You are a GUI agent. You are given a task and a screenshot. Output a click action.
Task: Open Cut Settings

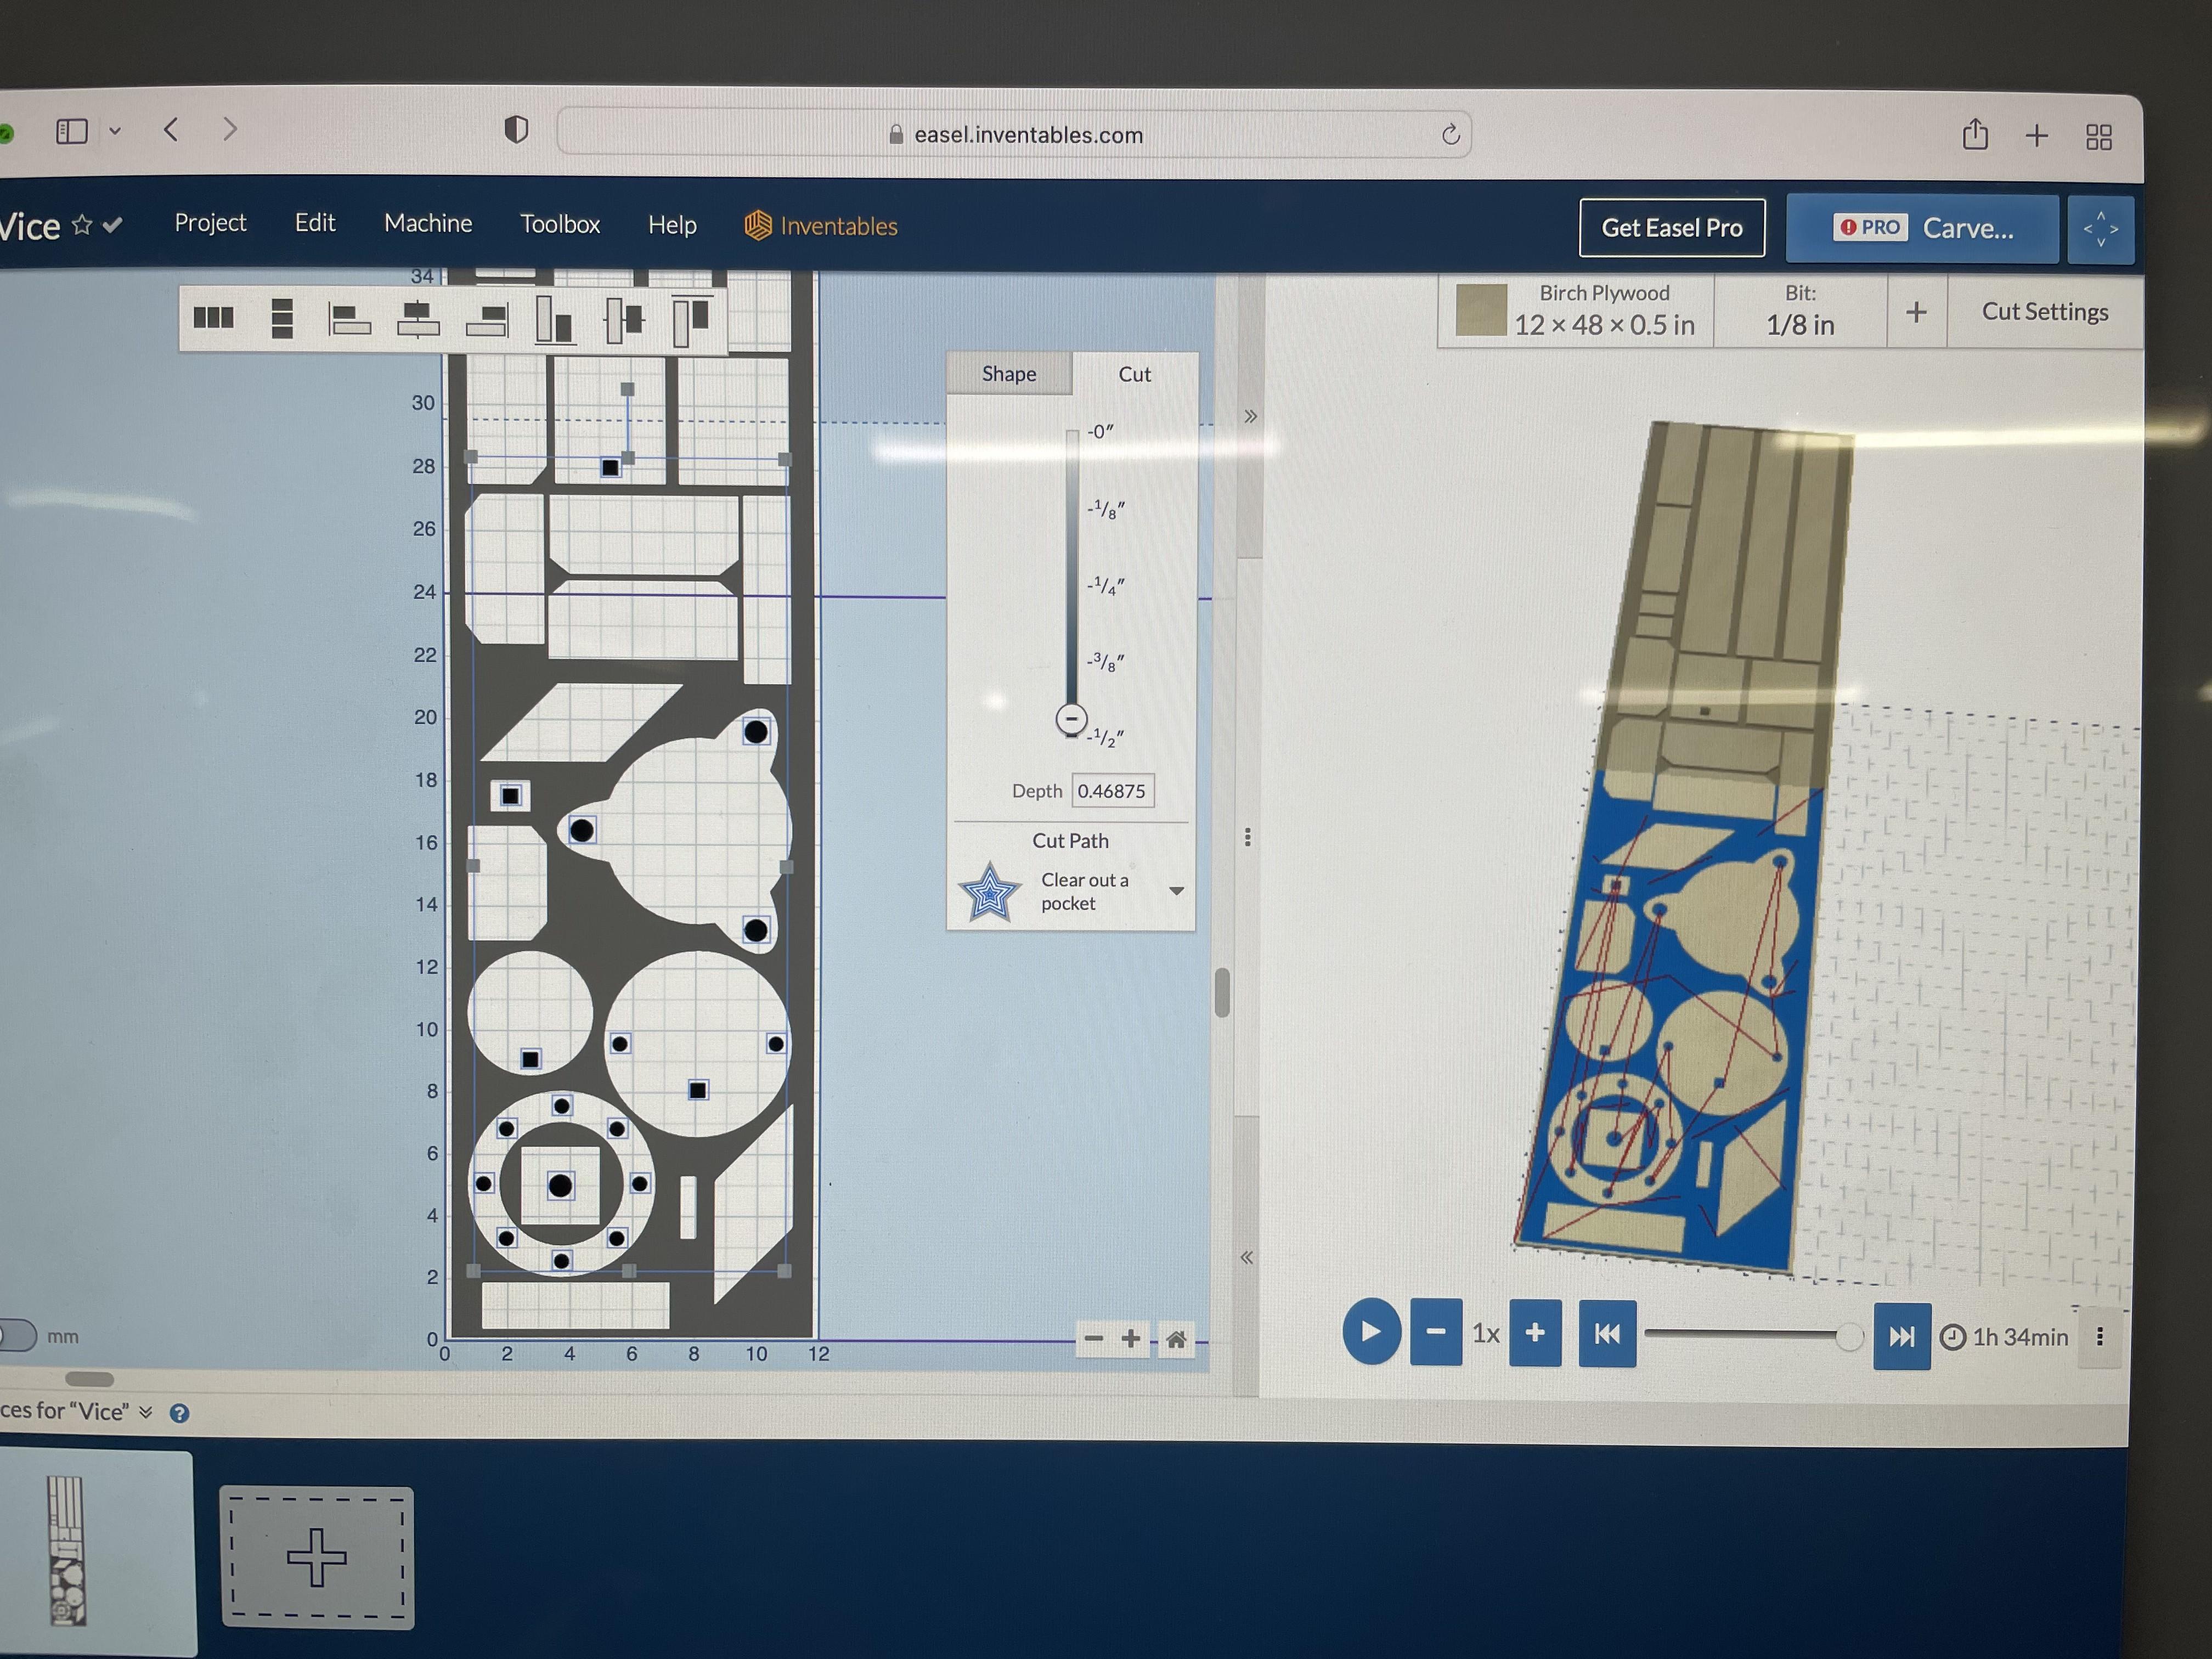pyautogui.click(x=2044, y=312)
